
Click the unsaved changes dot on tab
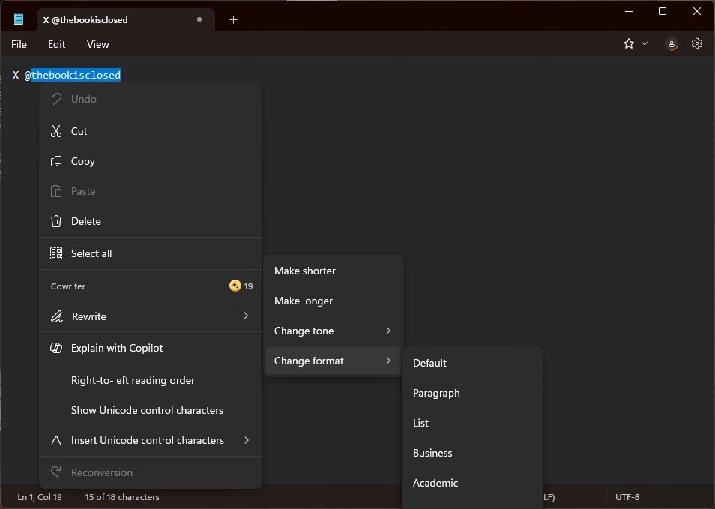(x=199, y=19)
